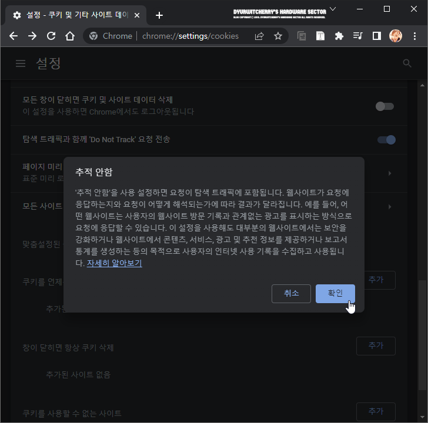Open the profile avatar menu
Image resolution: width=428 pixels, height=423 pixels.
click(x=396, y=36)
